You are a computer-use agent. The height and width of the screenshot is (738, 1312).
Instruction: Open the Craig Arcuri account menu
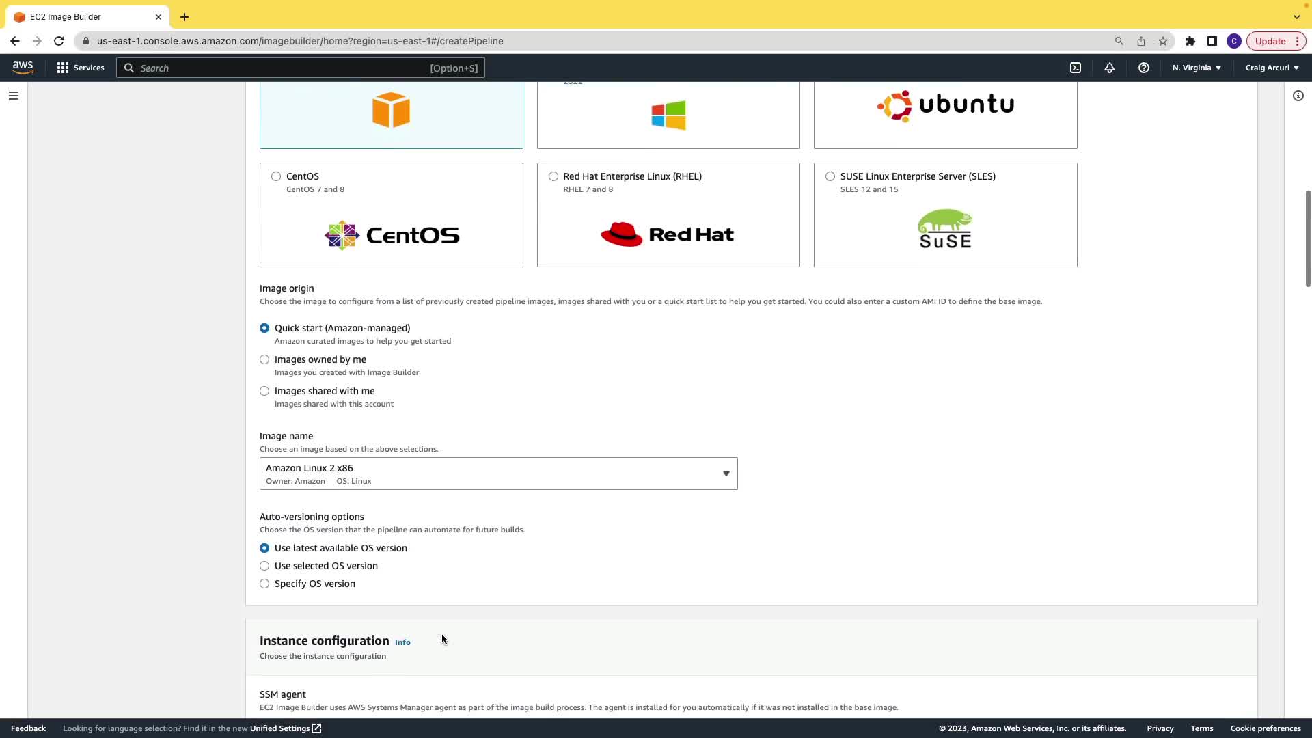tap(1272, 68)
